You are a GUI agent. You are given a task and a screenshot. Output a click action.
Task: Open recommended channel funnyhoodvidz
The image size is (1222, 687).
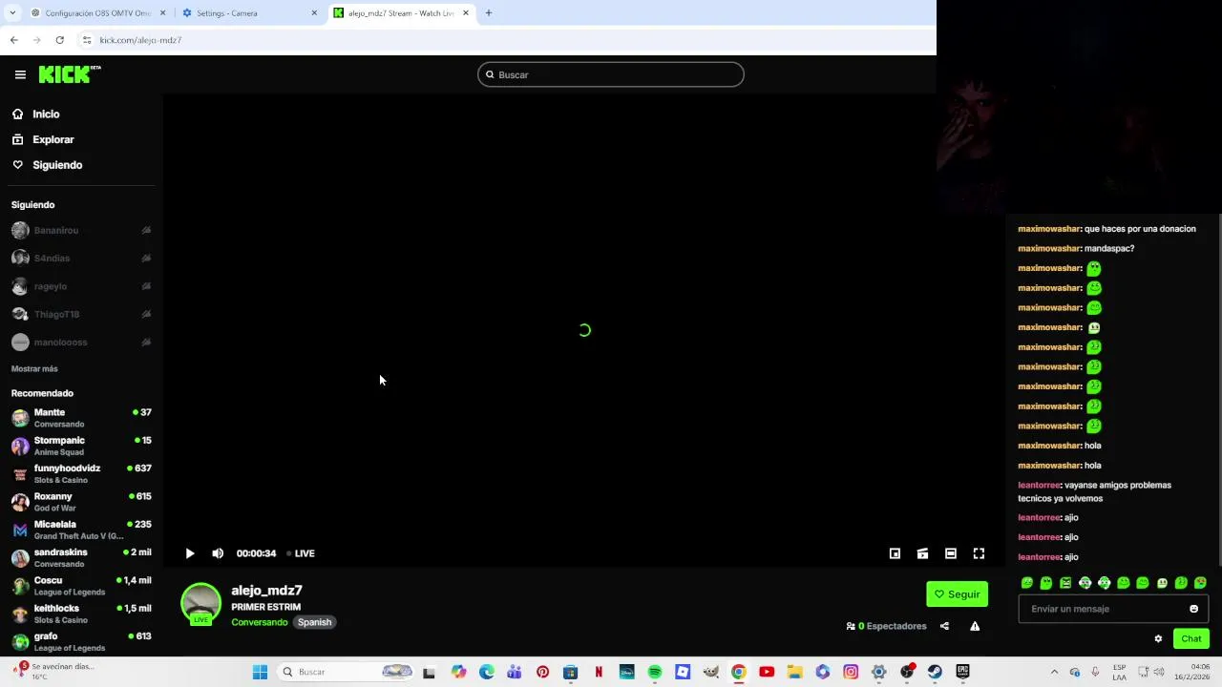tap(81, 473)
